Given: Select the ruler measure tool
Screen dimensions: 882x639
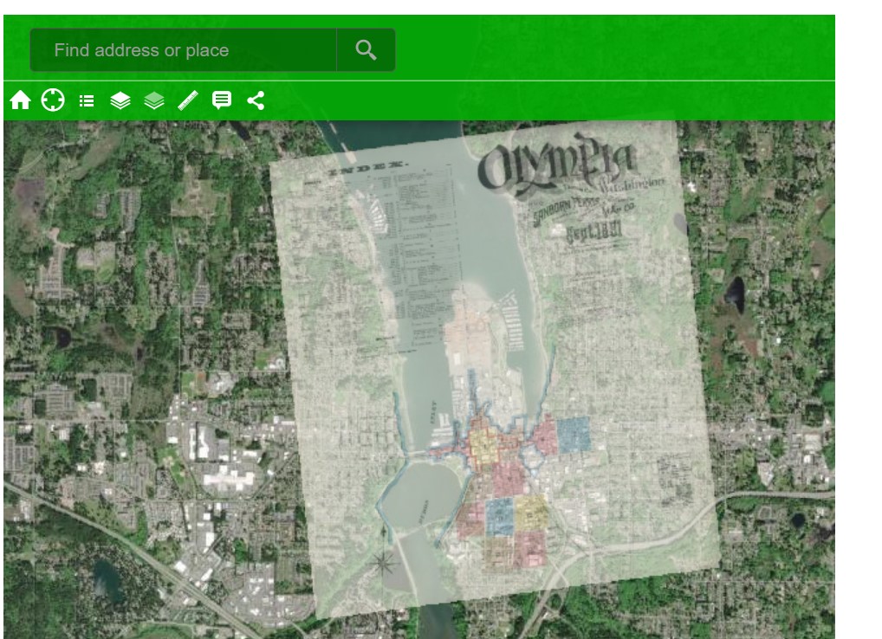Looking at the screenshot, I should tap(188, 100).
